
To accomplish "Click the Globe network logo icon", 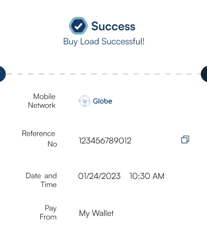I will click(84, 101).
